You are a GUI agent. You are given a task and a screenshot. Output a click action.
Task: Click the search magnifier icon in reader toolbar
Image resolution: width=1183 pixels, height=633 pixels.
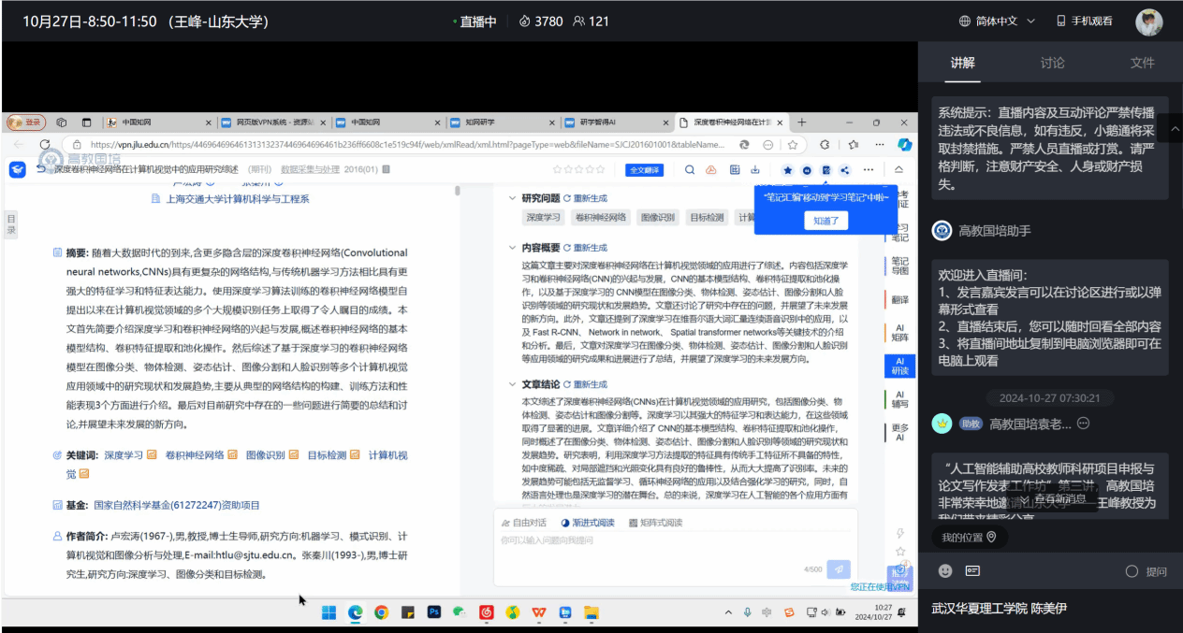coord(690,170)
